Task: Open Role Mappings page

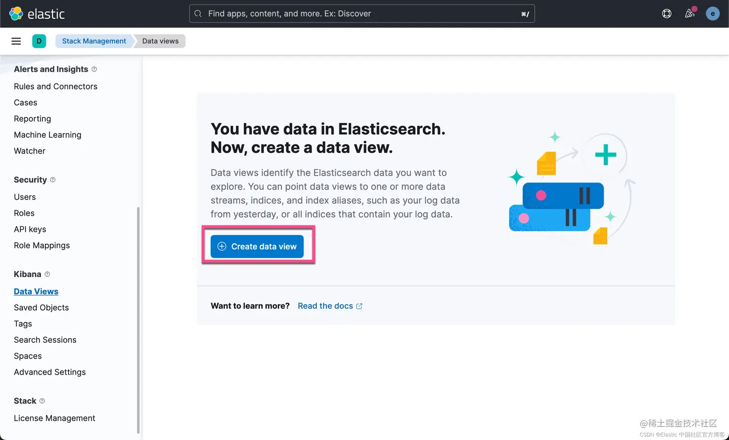Action: coord(42,245)
